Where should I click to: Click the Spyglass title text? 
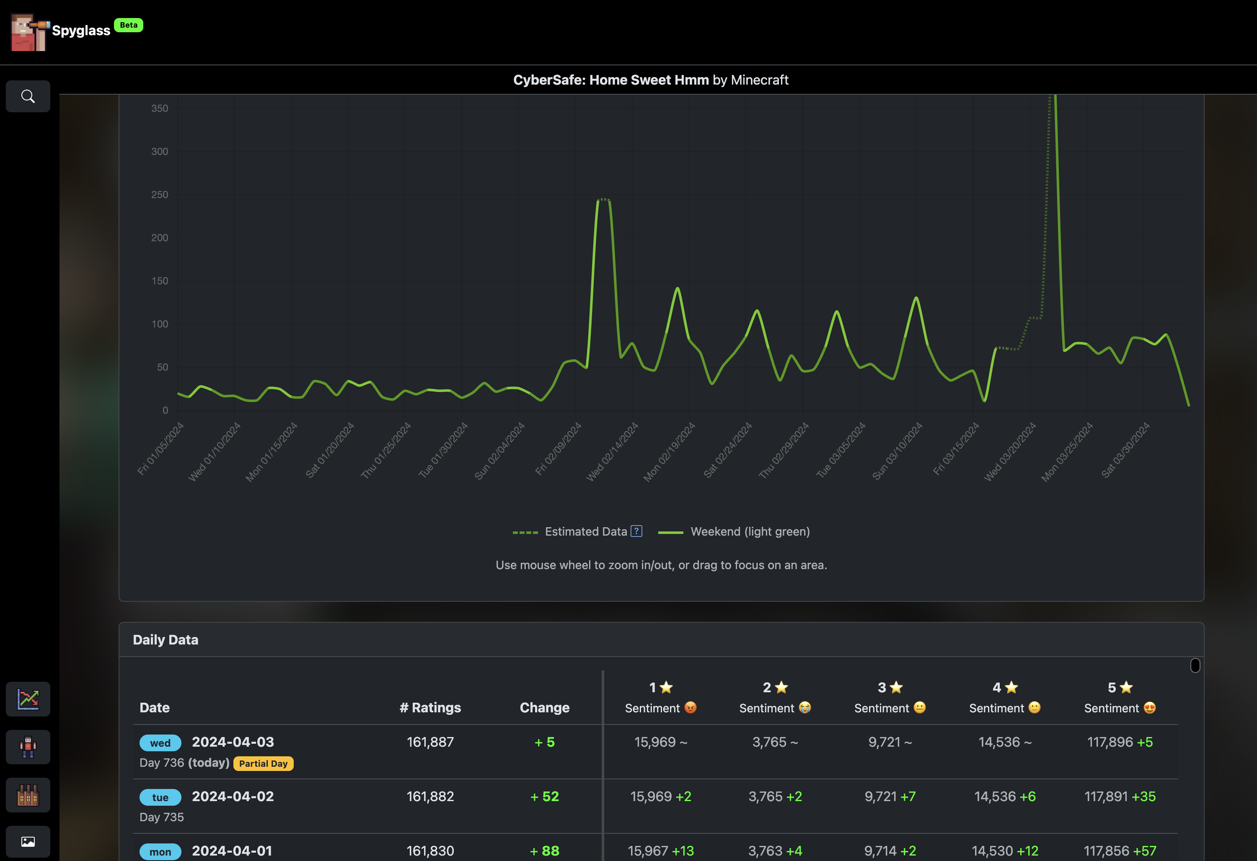[x=81, y=31]
